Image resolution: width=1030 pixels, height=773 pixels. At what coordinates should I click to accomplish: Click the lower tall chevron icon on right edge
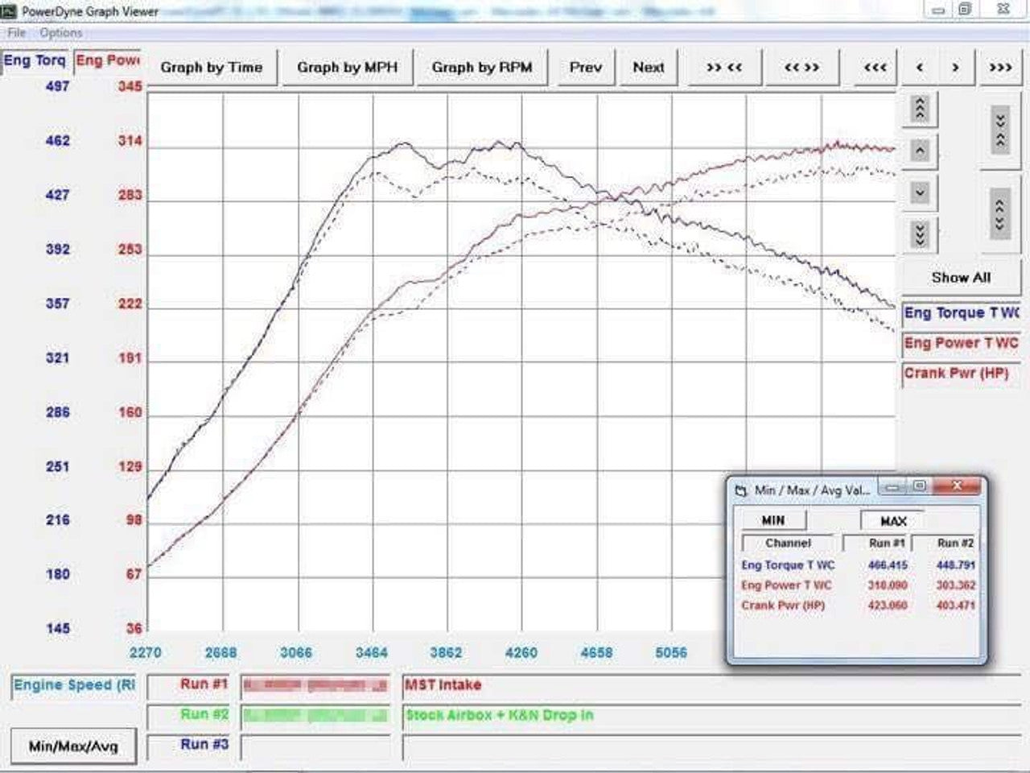click(x=1000, y=211)
